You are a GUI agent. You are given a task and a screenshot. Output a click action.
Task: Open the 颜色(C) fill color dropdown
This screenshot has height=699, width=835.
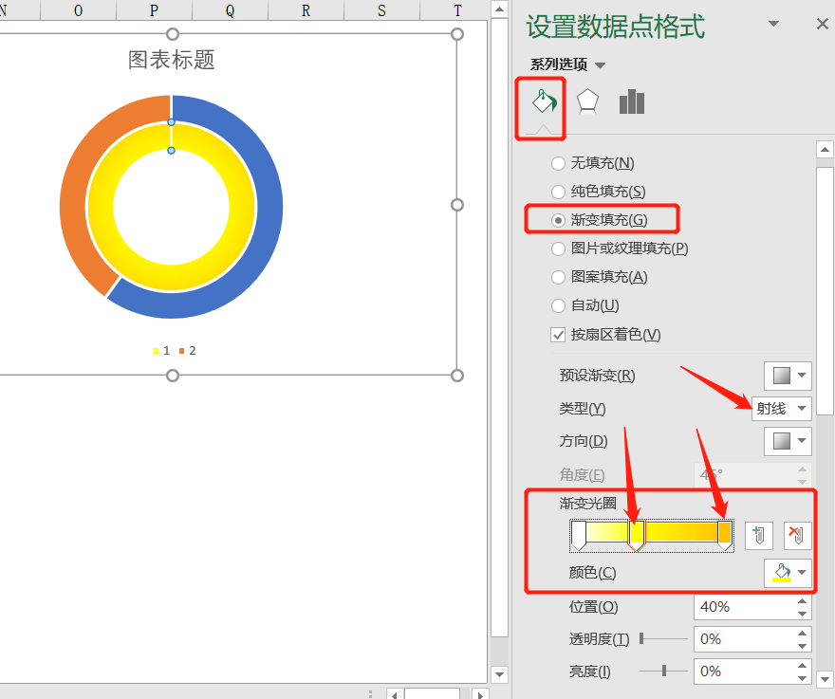click(x=788, y=573)
